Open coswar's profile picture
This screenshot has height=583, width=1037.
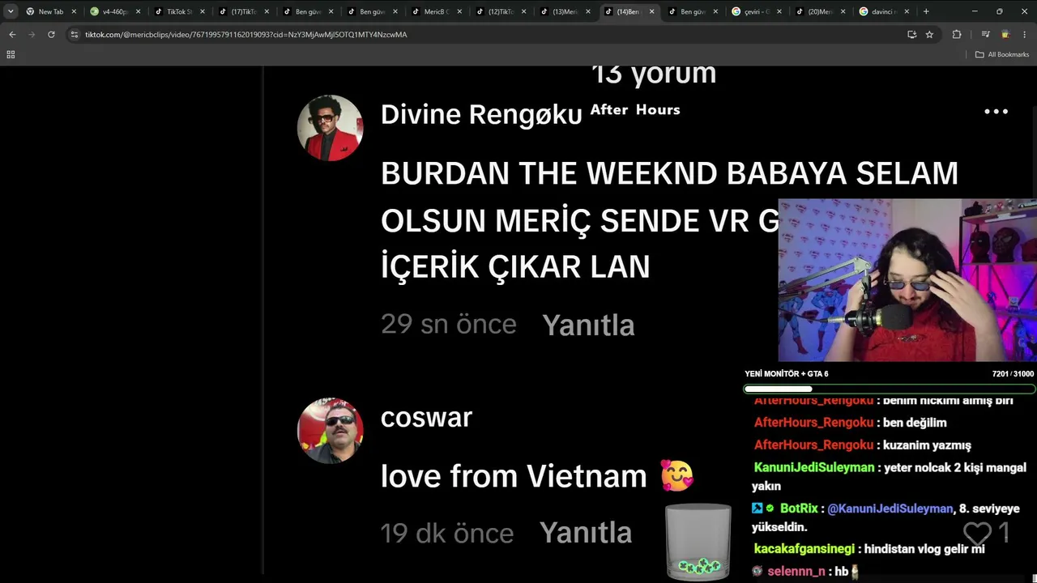point(330,430)
